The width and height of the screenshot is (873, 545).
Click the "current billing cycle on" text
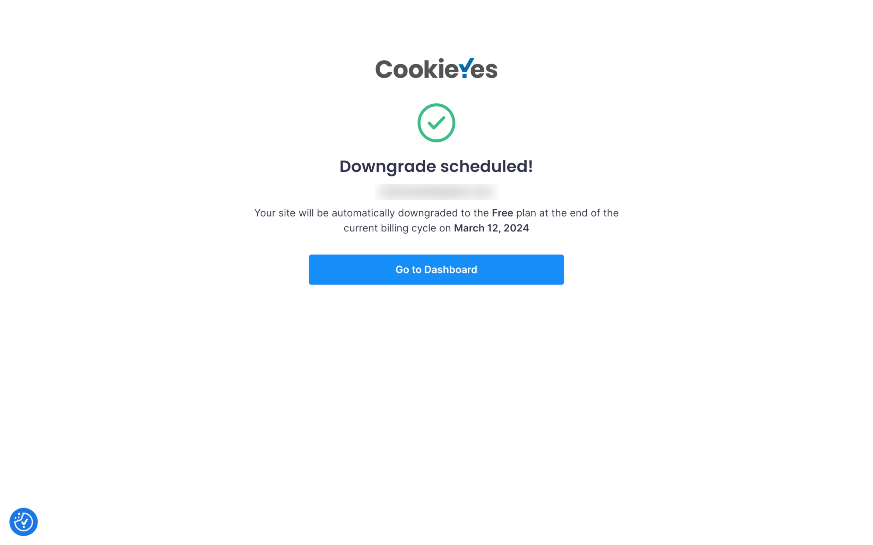coord(397,228)
